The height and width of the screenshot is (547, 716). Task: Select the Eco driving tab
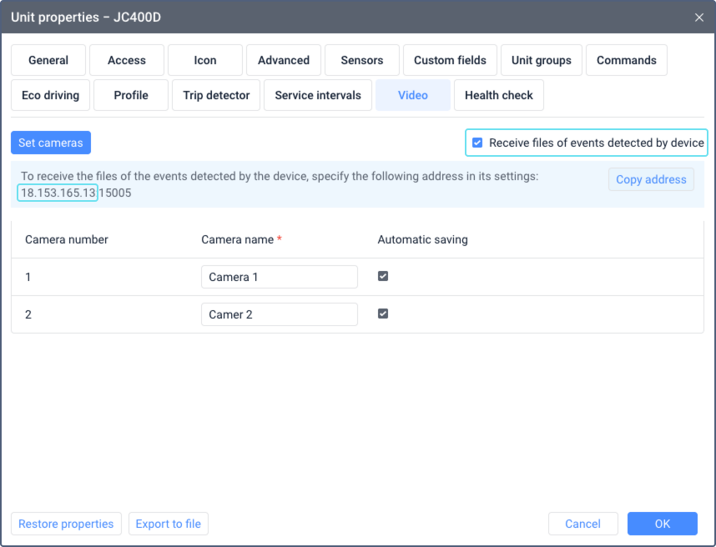tap(50, 95)
